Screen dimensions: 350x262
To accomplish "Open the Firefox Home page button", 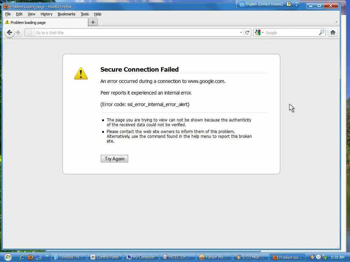I will point(333,32).
